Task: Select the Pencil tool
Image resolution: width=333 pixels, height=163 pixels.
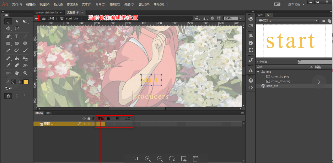Action: click(8, 50)
